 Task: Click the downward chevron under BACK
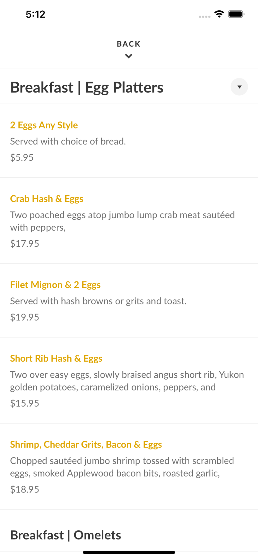point(129,56)
